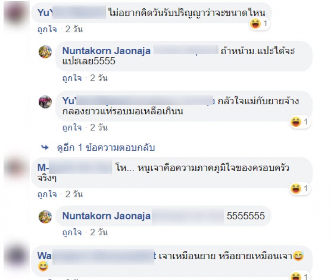Open blurred avatar of M- commenter
This screenshot has height=280, width=334.
pyautogui.click(x=17, y=168)
